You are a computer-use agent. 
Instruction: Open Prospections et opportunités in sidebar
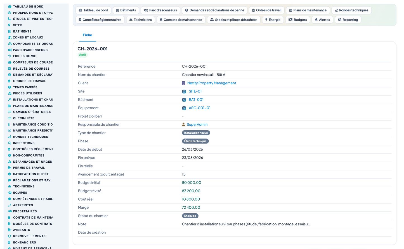pos(33,13)
